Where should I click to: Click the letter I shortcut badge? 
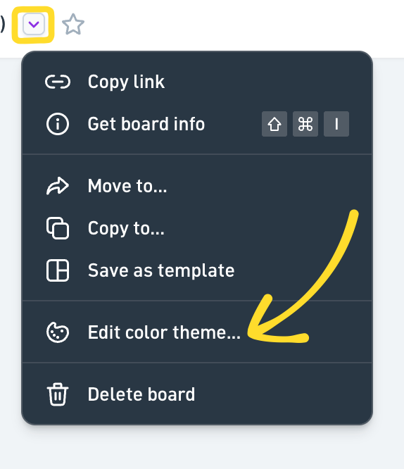pos(336,124)
